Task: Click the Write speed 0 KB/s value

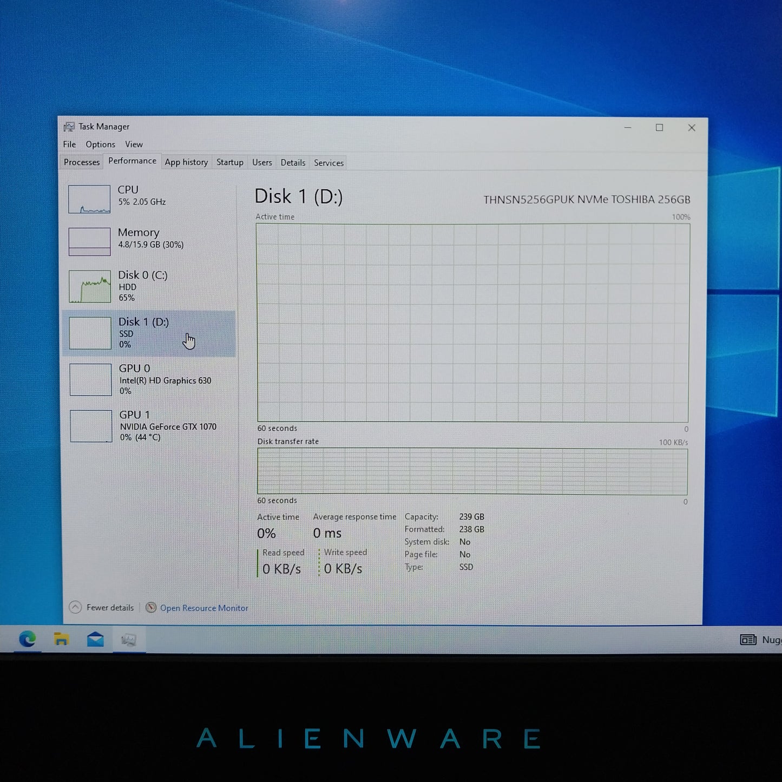Action: coord(343,569)
